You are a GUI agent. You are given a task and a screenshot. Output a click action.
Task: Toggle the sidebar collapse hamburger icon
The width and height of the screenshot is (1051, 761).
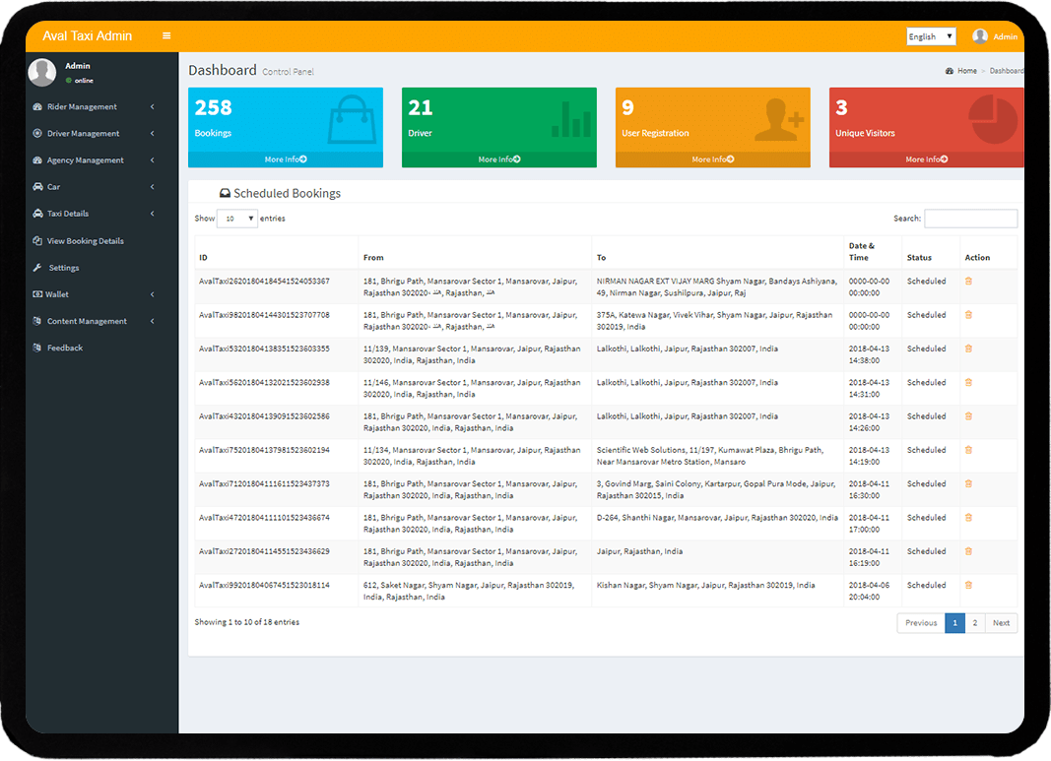(x=165, y=35)
